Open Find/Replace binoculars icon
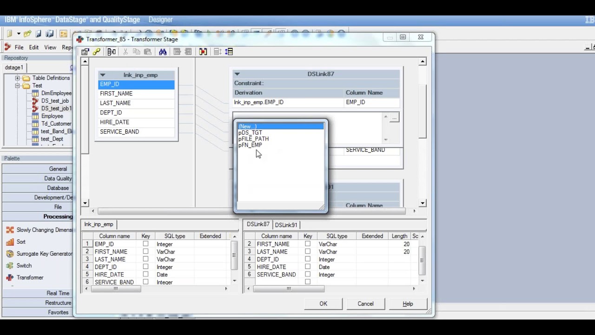The width and height of the screenshot is (595, 335). click(x=163, y=52)
